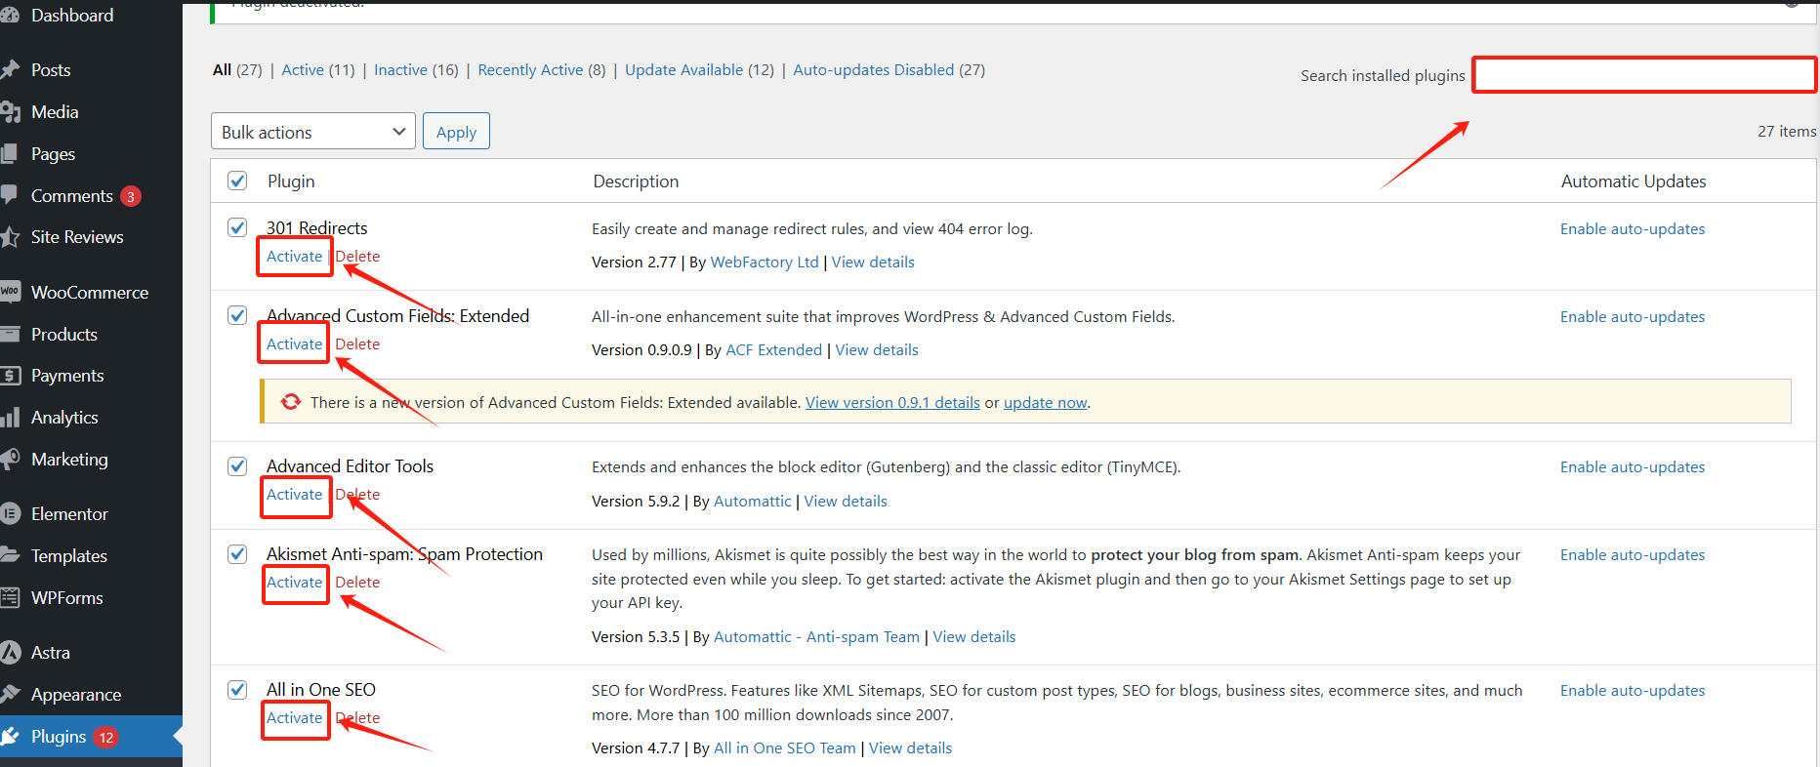The image size is (1820, 767).
Task: Open Elementor via its sidebar icon
Action: tap(10, 513)
